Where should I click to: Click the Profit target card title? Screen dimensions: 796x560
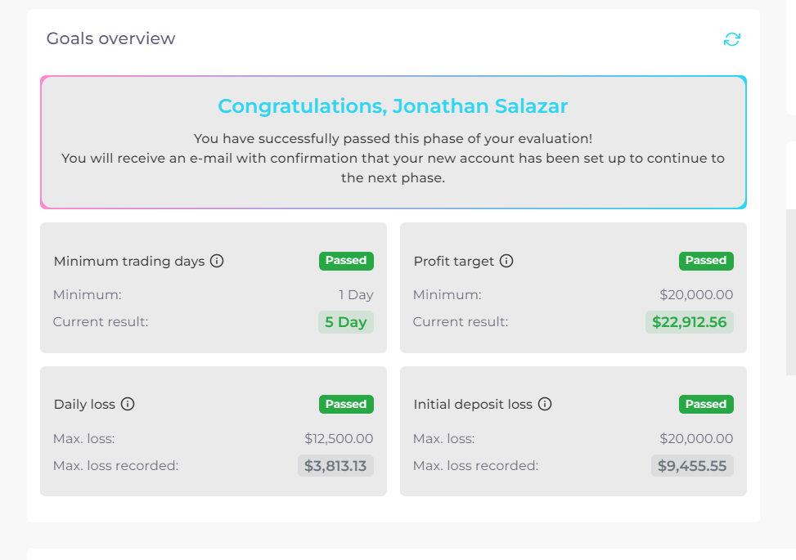click(x=454, y=262)
